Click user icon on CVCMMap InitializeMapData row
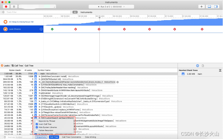Image resolution: width=223 pixels, height=139 pixels. tap(36, 101)
